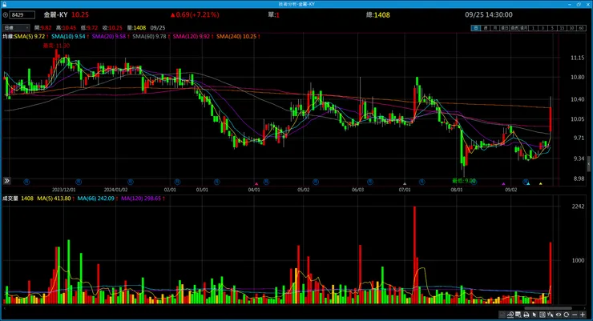Choose the 1-minute interval button

pos(533,28)
